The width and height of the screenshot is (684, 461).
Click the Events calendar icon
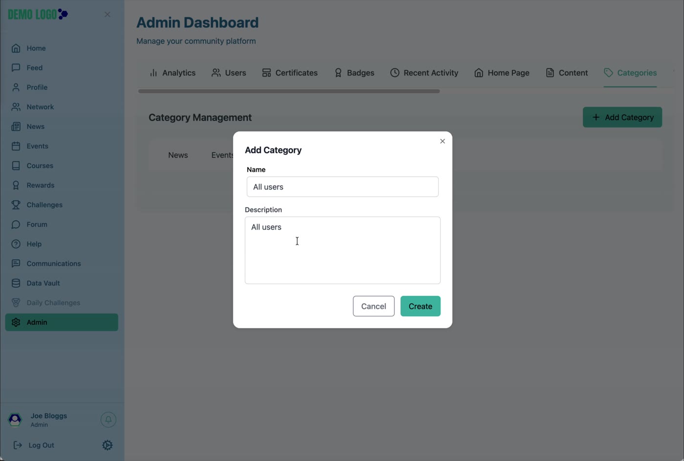pos(16,146)
